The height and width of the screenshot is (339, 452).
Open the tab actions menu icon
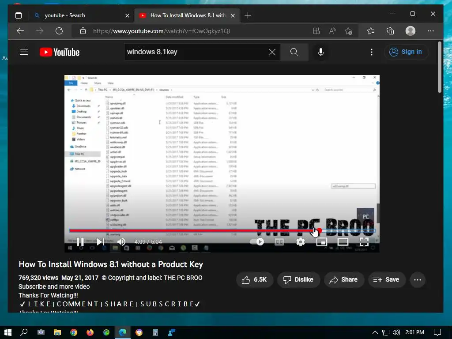(19, 15)
